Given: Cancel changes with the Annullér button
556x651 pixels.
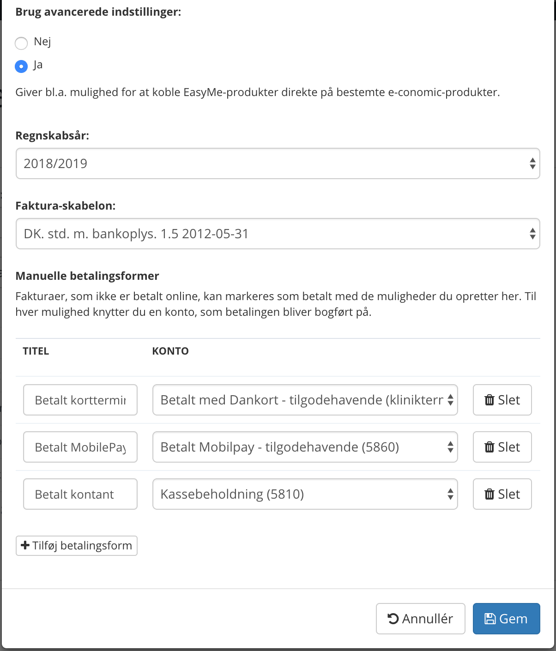Looking at the screenshot, I should click(x=420, y=619).
